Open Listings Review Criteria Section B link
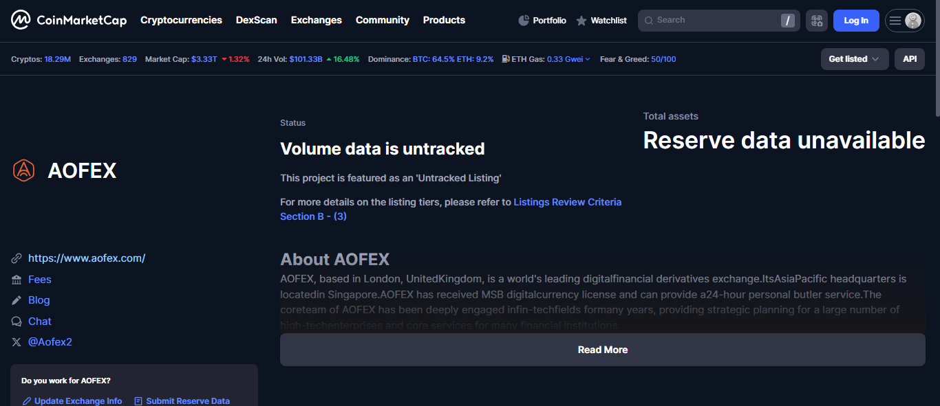940x406 pixels. pyautogui.click(x=451, y=209)
